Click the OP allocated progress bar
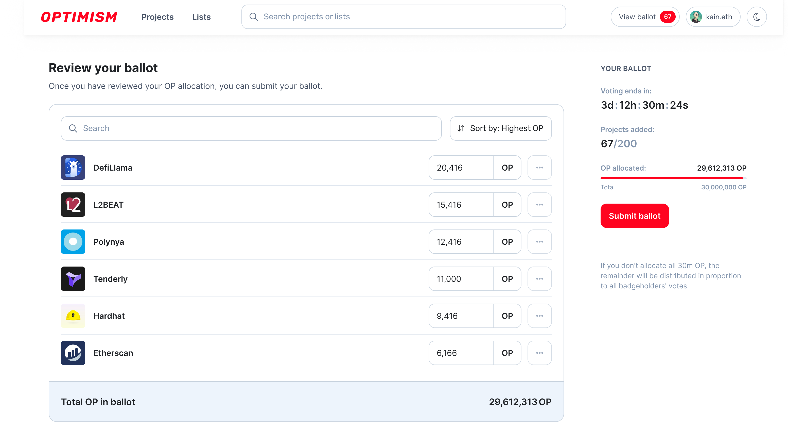This screenshot has width=788, height=445. click(x=673, y=178)
